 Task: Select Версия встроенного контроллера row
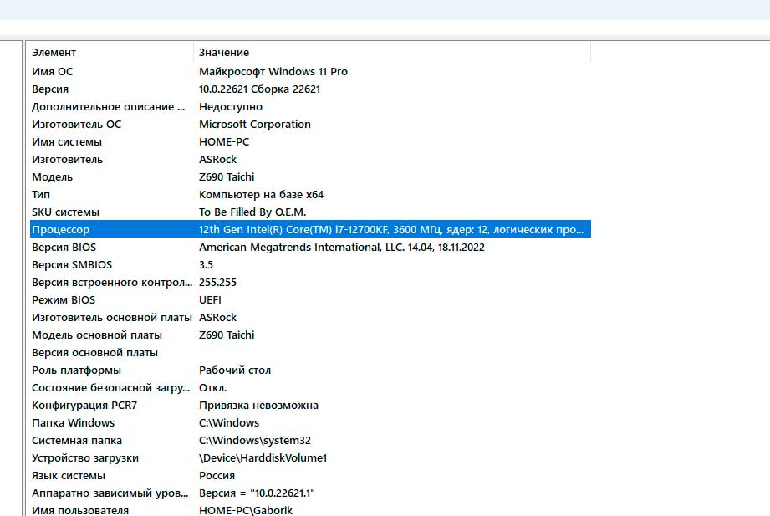click(112, 283)
